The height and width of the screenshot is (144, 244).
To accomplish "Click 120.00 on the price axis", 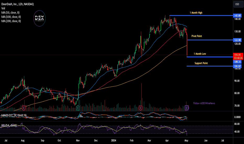I will pyautogui.click(x=237, y=44).
